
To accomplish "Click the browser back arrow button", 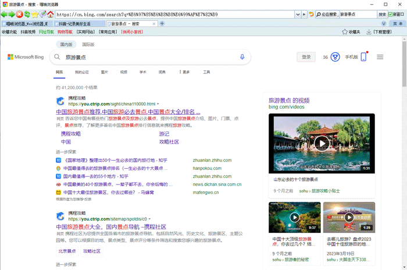I will point(5,13).
